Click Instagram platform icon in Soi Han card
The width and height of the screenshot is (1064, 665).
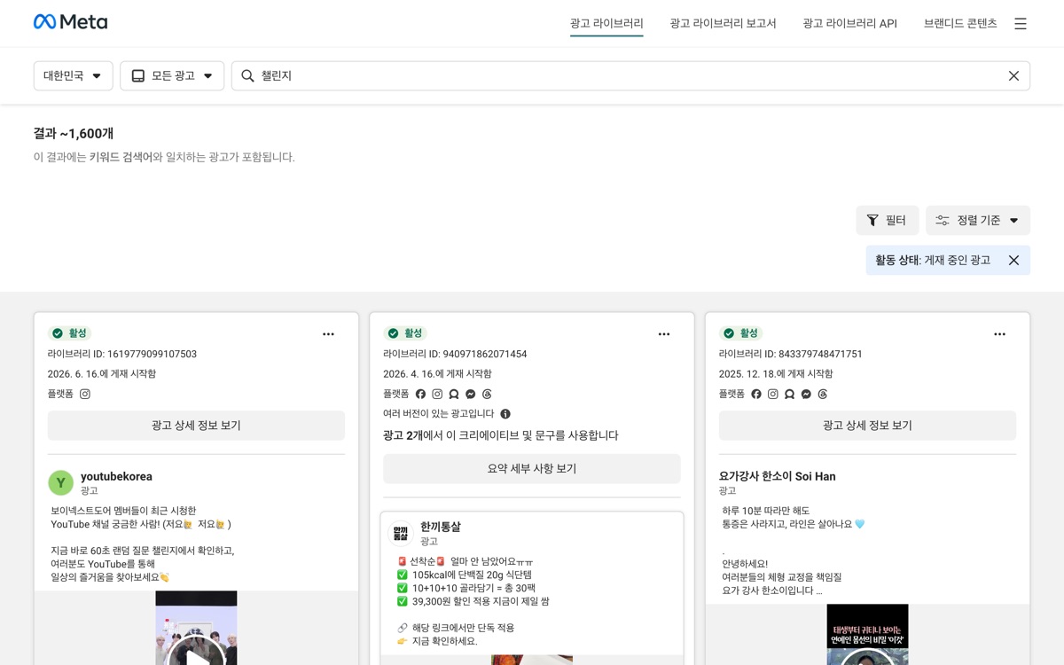point(773,394)
